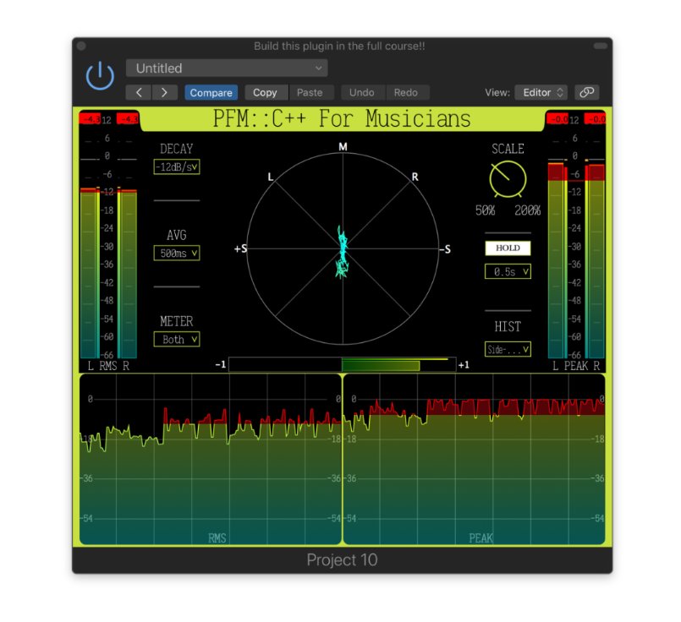Go to next preset arrow
Screen dimensions: 681x622
(x=164, y=92)
